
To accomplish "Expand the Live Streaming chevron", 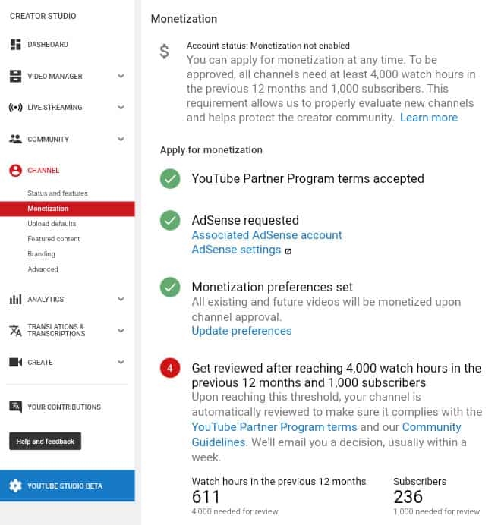I will point(121,108).
